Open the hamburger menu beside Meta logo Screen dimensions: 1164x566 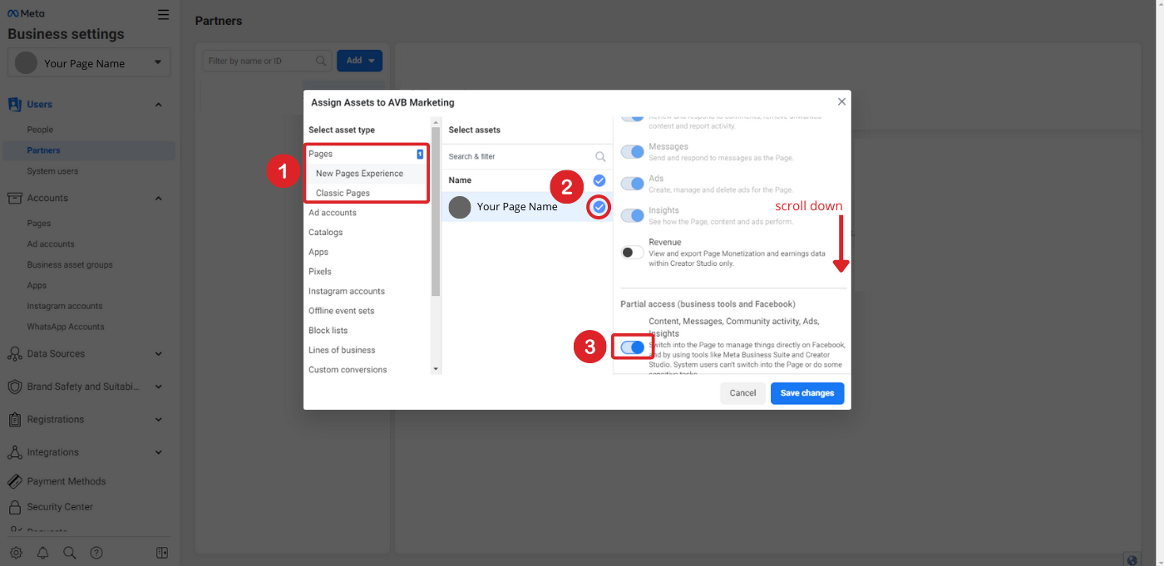163,14
